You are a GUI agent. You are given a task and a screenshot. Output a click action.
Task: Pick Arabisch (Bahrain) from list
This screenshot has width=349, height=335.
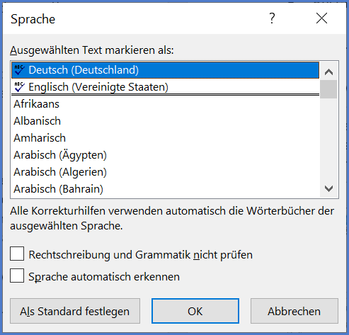tap(165, 189)
